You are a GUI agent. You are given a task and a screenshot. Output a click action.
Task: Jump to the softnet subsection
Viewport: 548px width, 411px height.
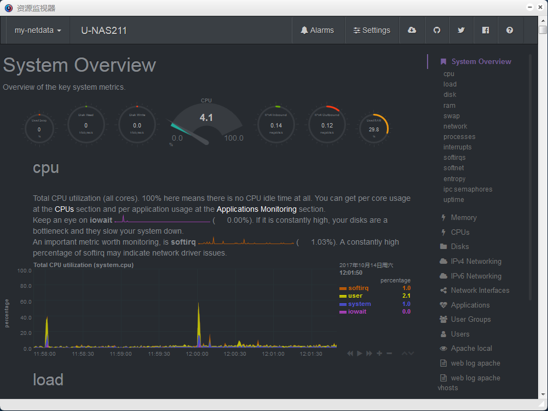pos(454,168)
